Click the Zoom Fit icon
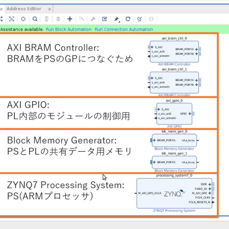The image size is (229, 229). pos(12,19)
